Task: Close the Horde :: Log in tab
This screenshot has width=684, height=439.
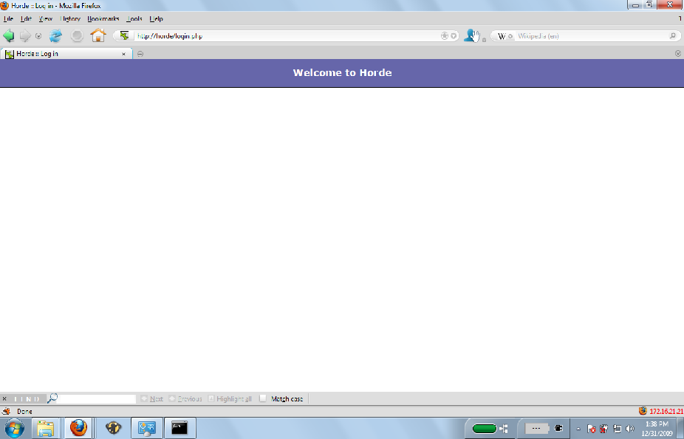Action: coord(123,54)
